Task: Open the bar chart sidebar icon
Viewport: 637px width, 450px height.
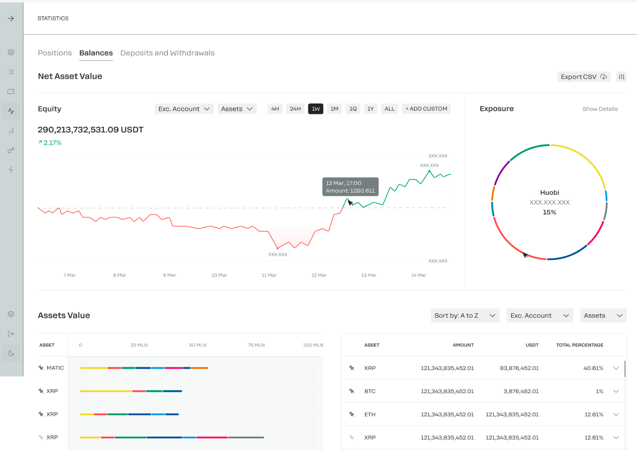Action: [11, 131]
